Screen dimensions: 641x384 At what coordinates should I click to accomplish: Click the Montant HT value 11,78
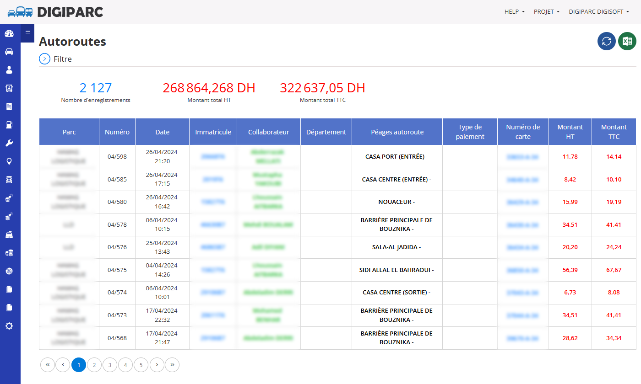point(570,157)
